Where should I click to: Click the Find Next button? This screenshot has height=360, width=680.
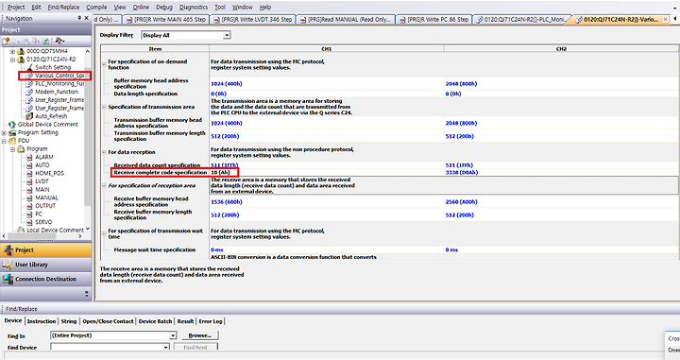195,347
